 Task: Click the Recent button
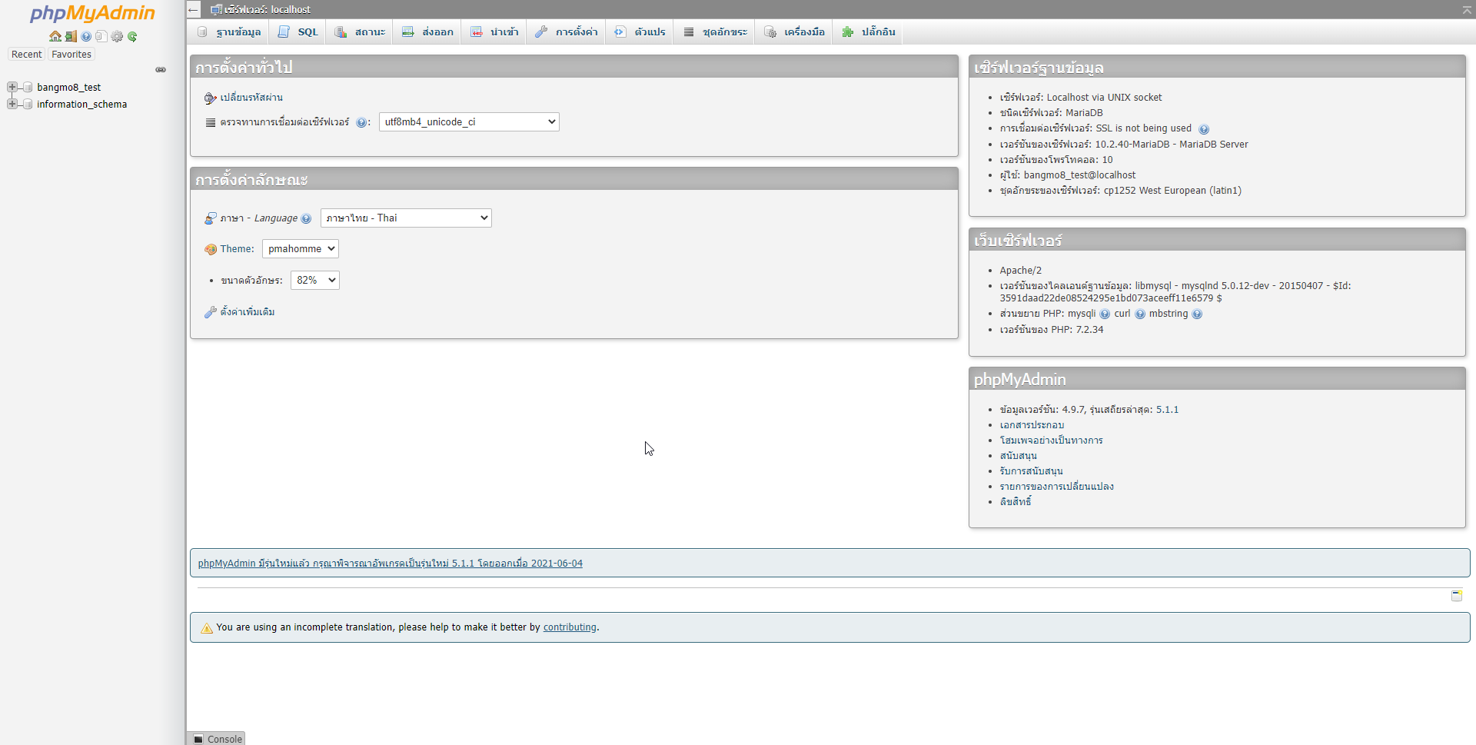(27, 55)
